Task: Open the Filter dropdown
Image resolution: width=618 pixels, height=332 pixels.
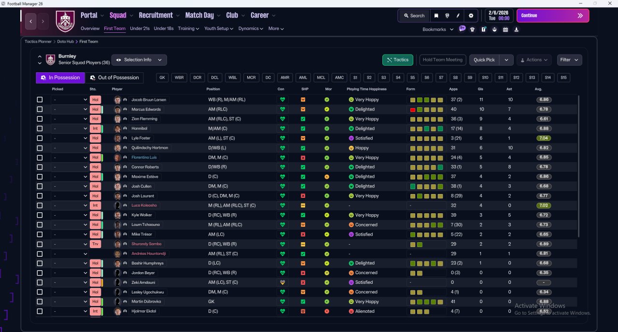Action: pos(569,60)
